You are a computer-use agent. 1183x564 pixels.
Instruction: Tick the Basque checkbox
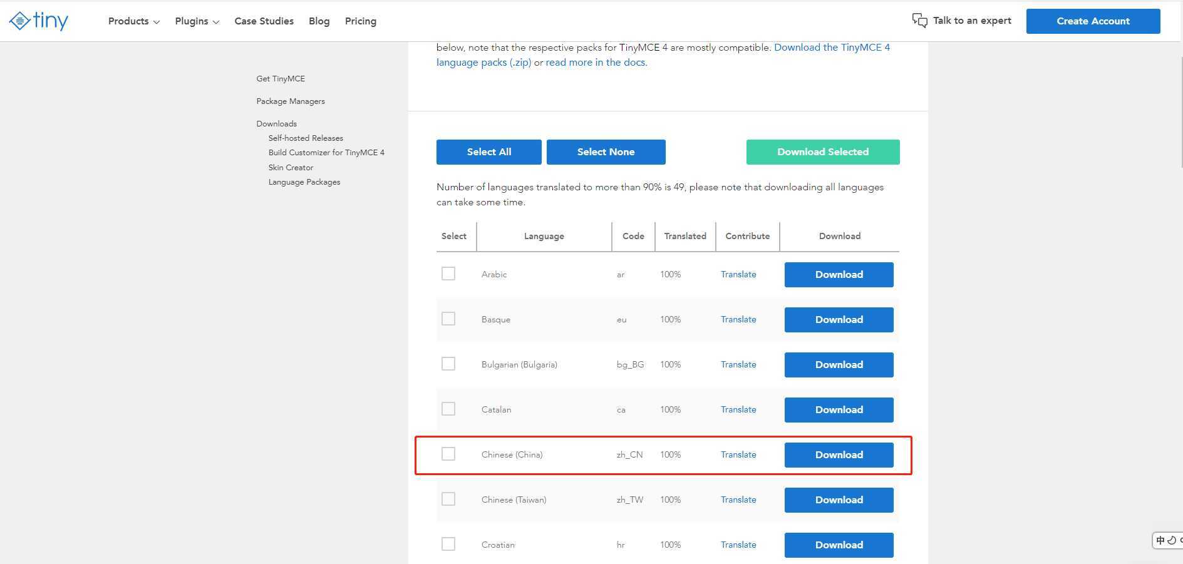[x=448, y=319]
